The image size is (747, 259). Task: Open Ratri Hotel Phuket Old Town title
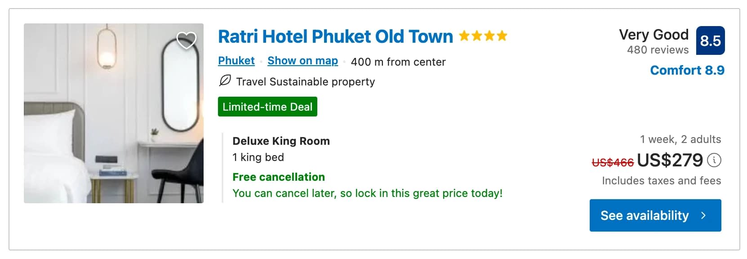coord(335,36)
